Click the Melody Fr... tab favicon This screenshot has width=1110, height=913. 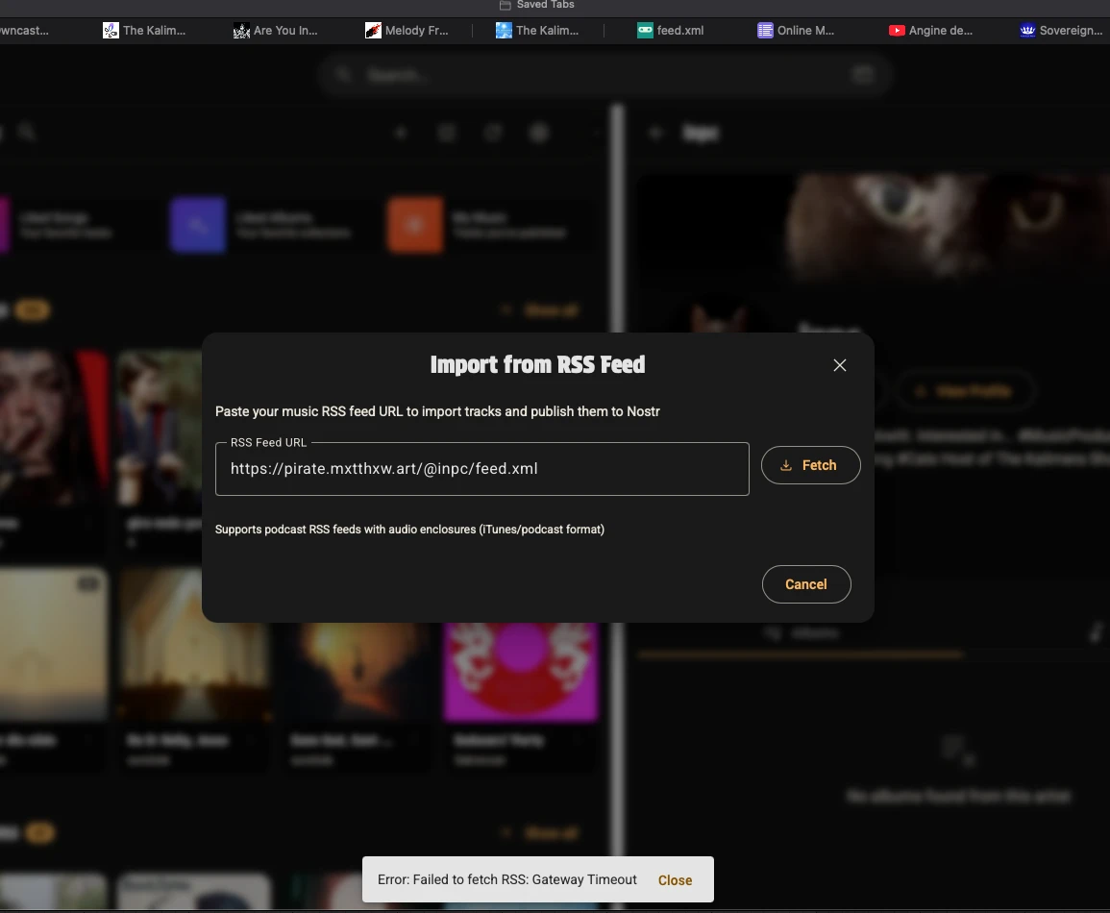point(373,31)
